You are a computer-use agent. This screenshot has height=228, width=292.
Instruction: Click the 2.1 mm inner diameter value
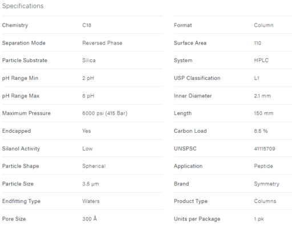262,96
